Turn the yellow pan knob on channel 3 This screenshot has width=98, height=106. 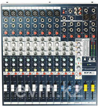pyautogui.click(x=21, y=70)
